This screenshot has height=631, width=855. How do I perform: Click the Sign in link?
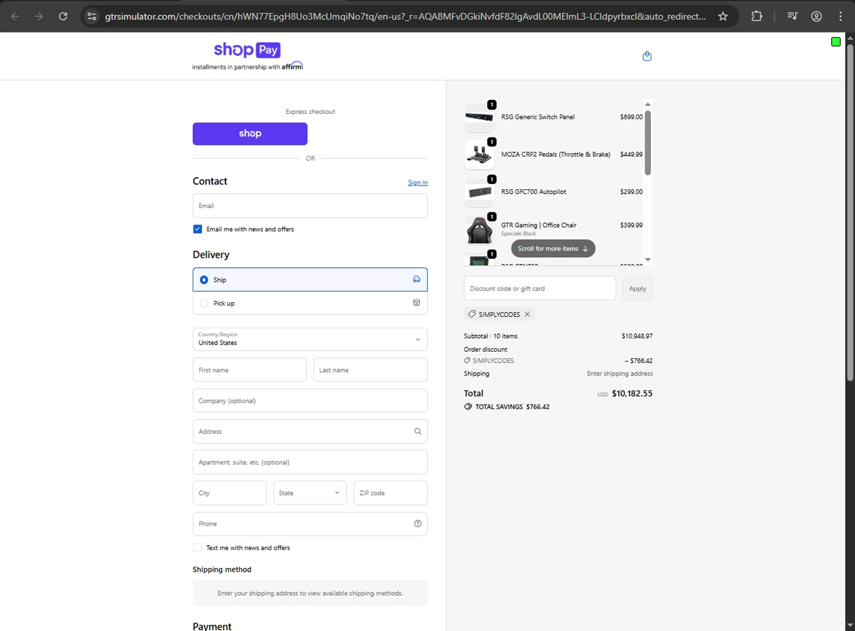[418, 182]
